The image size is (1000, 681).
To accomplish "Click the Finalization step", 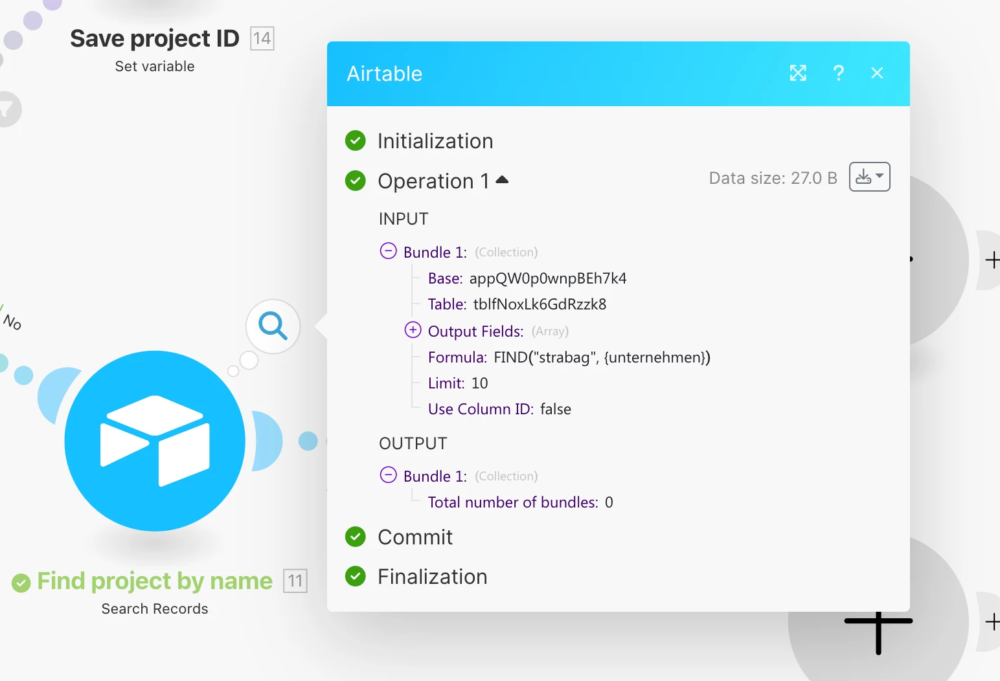I will pos(432,577).
